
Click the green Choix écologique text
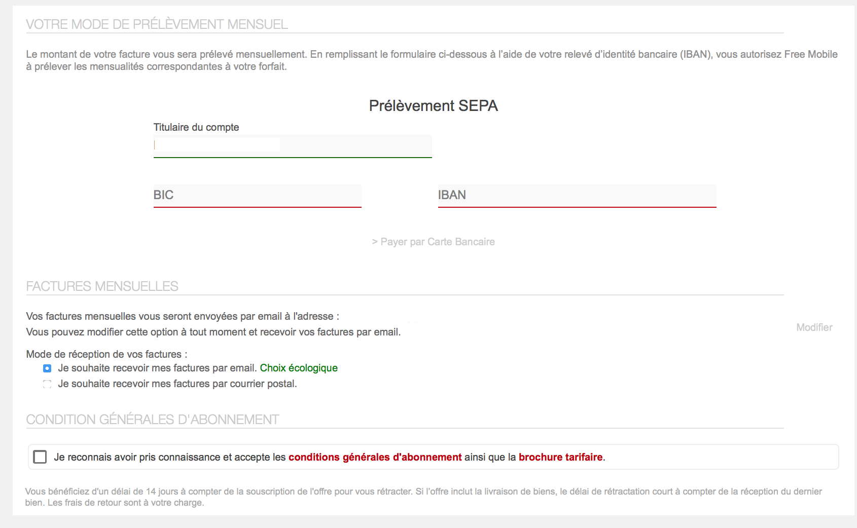tap(299, 368)
